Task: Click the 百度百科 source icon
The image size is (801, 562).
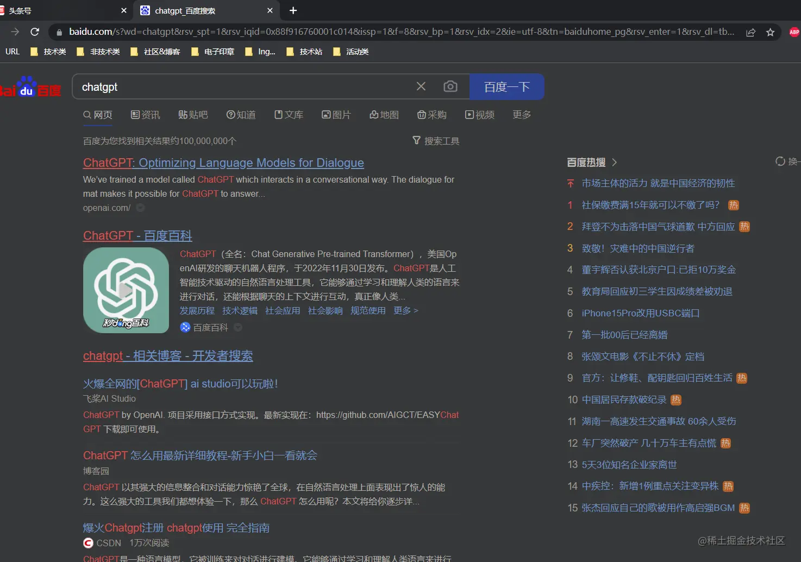Action: click(x=185, y=327)
